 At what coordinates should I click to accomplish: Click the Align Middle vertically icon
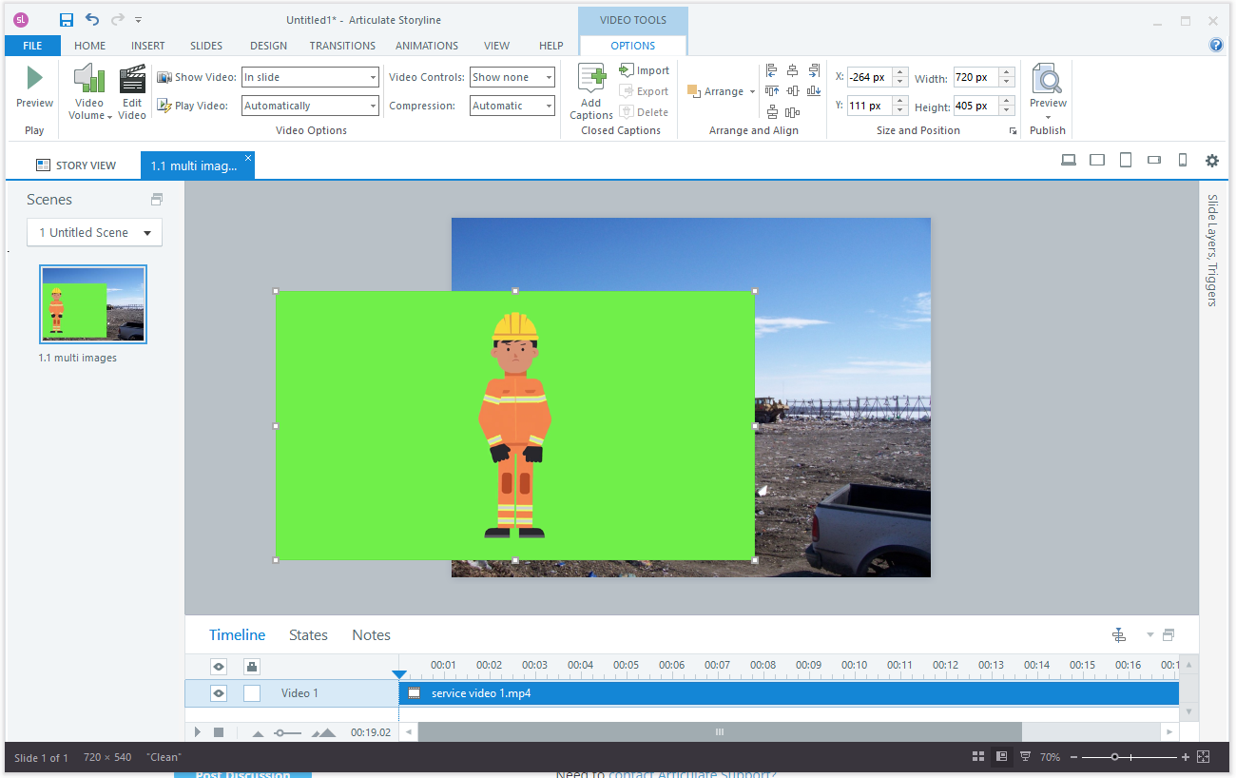[792, 91]
